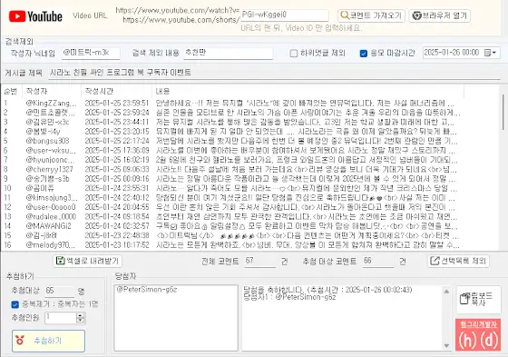Screen dimensions: 508x357
Task: Click the 게시글 제목 text field
Action: tap(274, 73)
